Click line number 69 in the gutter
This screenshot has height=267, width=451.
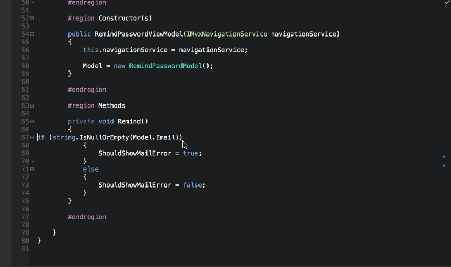click(x=25, y=153)
